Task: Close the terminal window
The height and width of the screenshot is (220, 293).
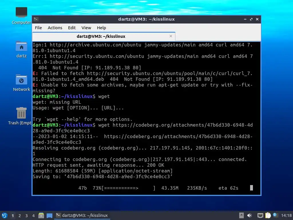Action: tap(257, 19)
